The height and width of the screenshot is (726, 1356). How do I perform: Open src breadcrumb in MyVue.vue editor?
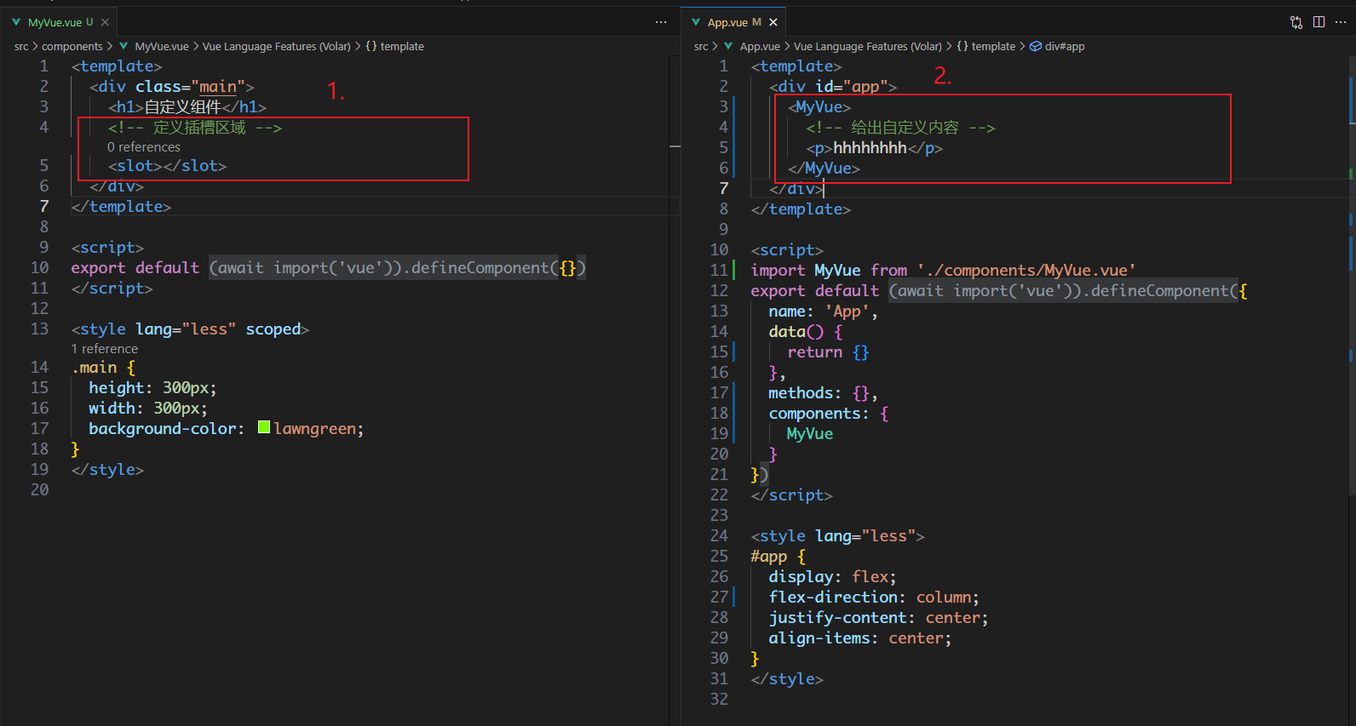(x=21, y=46)
